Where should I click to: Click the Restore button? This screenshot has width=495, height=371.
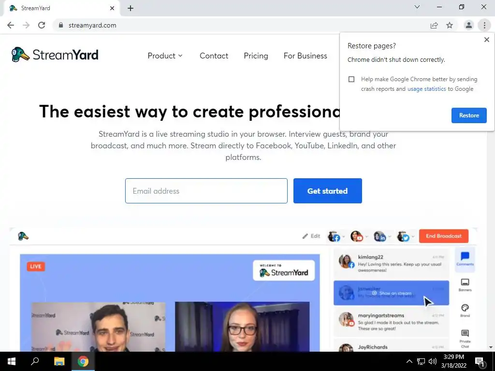(x=469, y=115)
